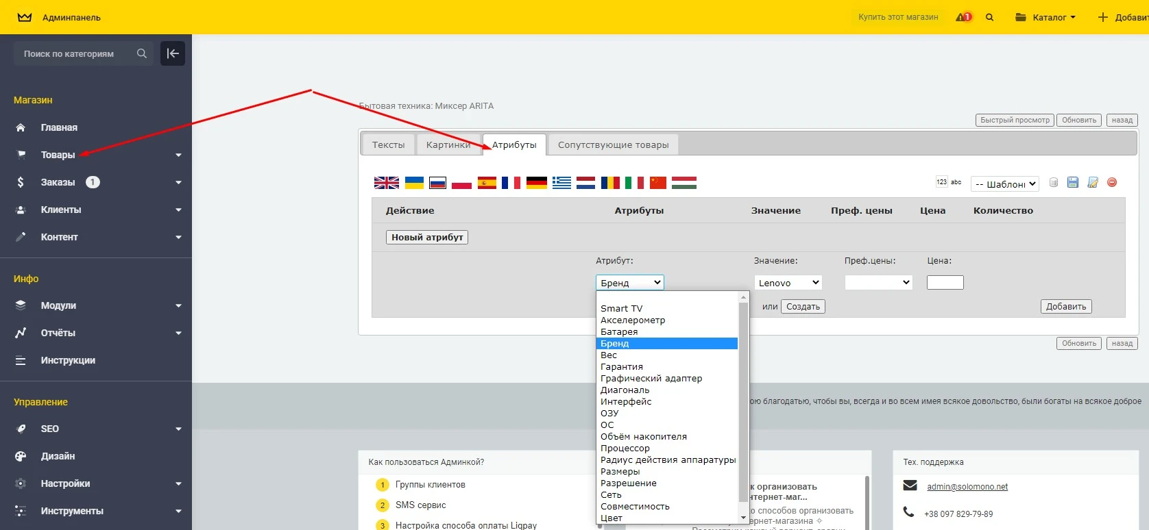Click the crown logo in header
The width and height of the screenshot is (1149, 530).
click(x=25, y=17)
